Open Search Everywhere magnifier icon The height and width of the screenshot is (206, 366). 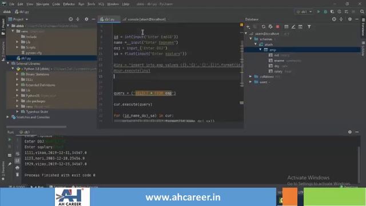(x=362, y=11)
